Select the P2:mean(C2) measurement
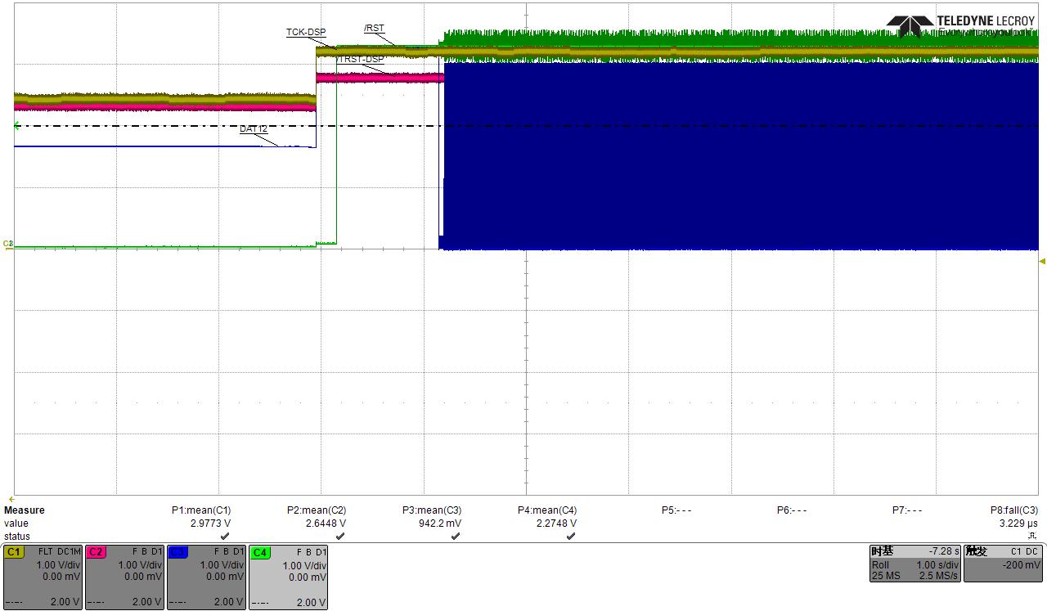 click(x=317, y=510)
